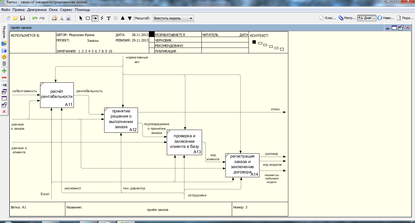Screen dimensions: 415x223
Task: Toggle the dotted grid icon
Action: point(116,18)
